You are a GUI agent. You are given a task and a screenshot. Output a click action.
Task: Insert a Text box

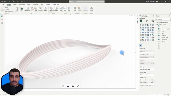65,10
